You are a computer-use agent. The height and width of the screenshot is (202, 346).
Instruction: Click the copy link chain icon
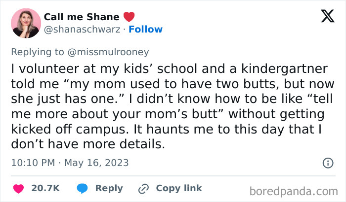coord(144,188)
